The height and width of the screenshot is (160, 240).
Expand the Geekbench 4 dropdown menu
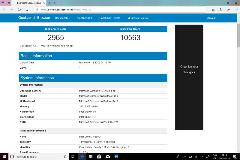[63, 18]
